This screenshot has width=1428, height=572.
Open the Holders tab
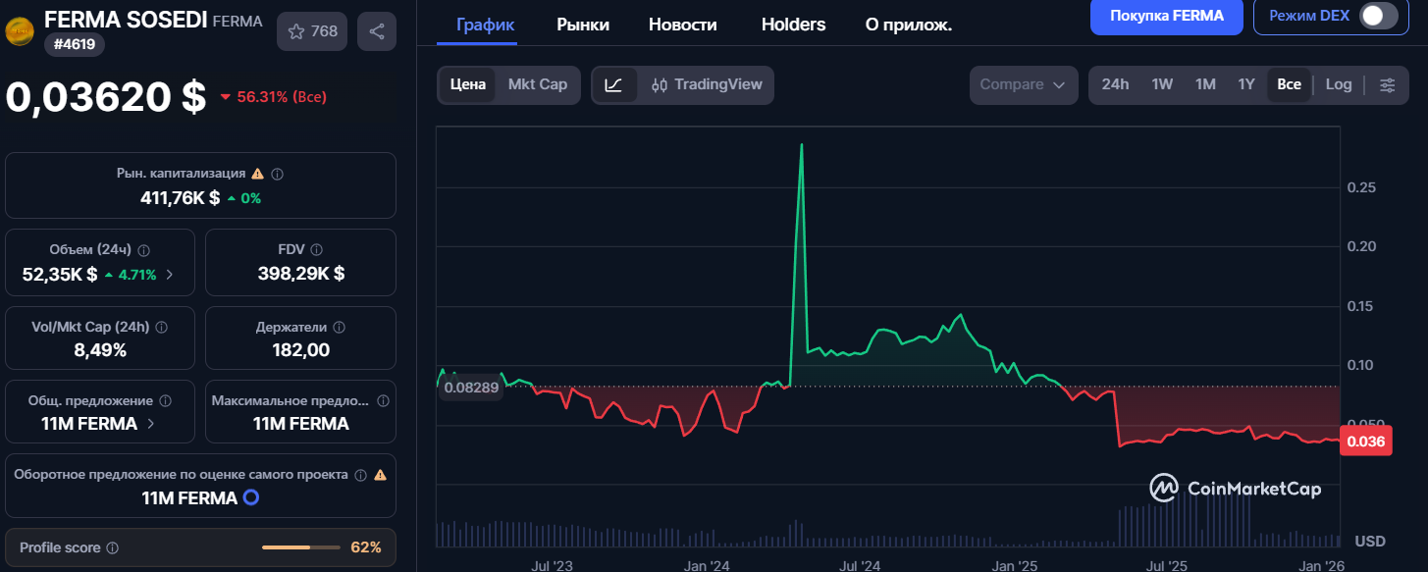click(x=793, y=25)
